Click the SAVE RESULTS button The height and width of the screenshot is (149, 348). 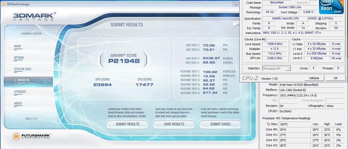click(174, 124)
